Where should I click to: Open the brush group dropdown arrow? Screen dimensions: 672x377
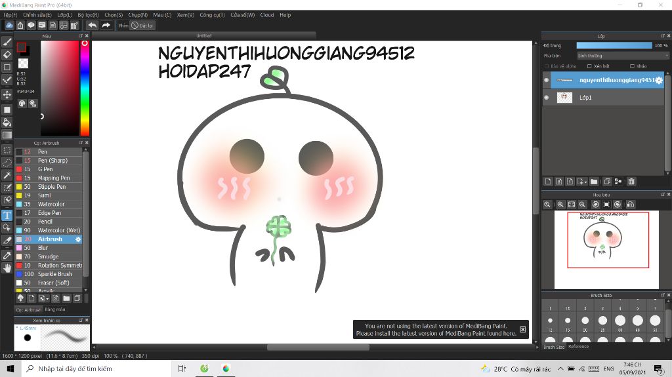47,298
